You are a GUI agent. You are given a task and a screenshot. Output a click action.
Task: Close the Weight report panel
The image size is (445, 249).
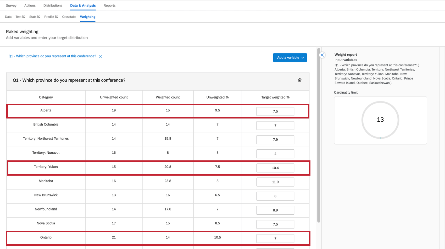click(322, 55)
